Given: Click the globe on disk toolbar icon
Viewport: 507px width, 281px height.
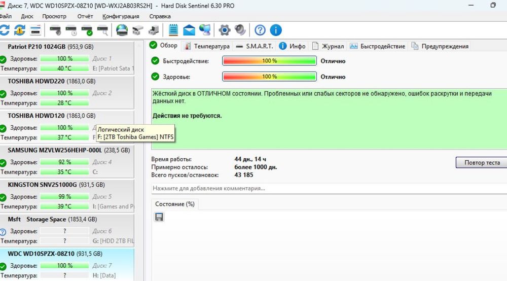Looking at the screenshot, I should (122, 30).
